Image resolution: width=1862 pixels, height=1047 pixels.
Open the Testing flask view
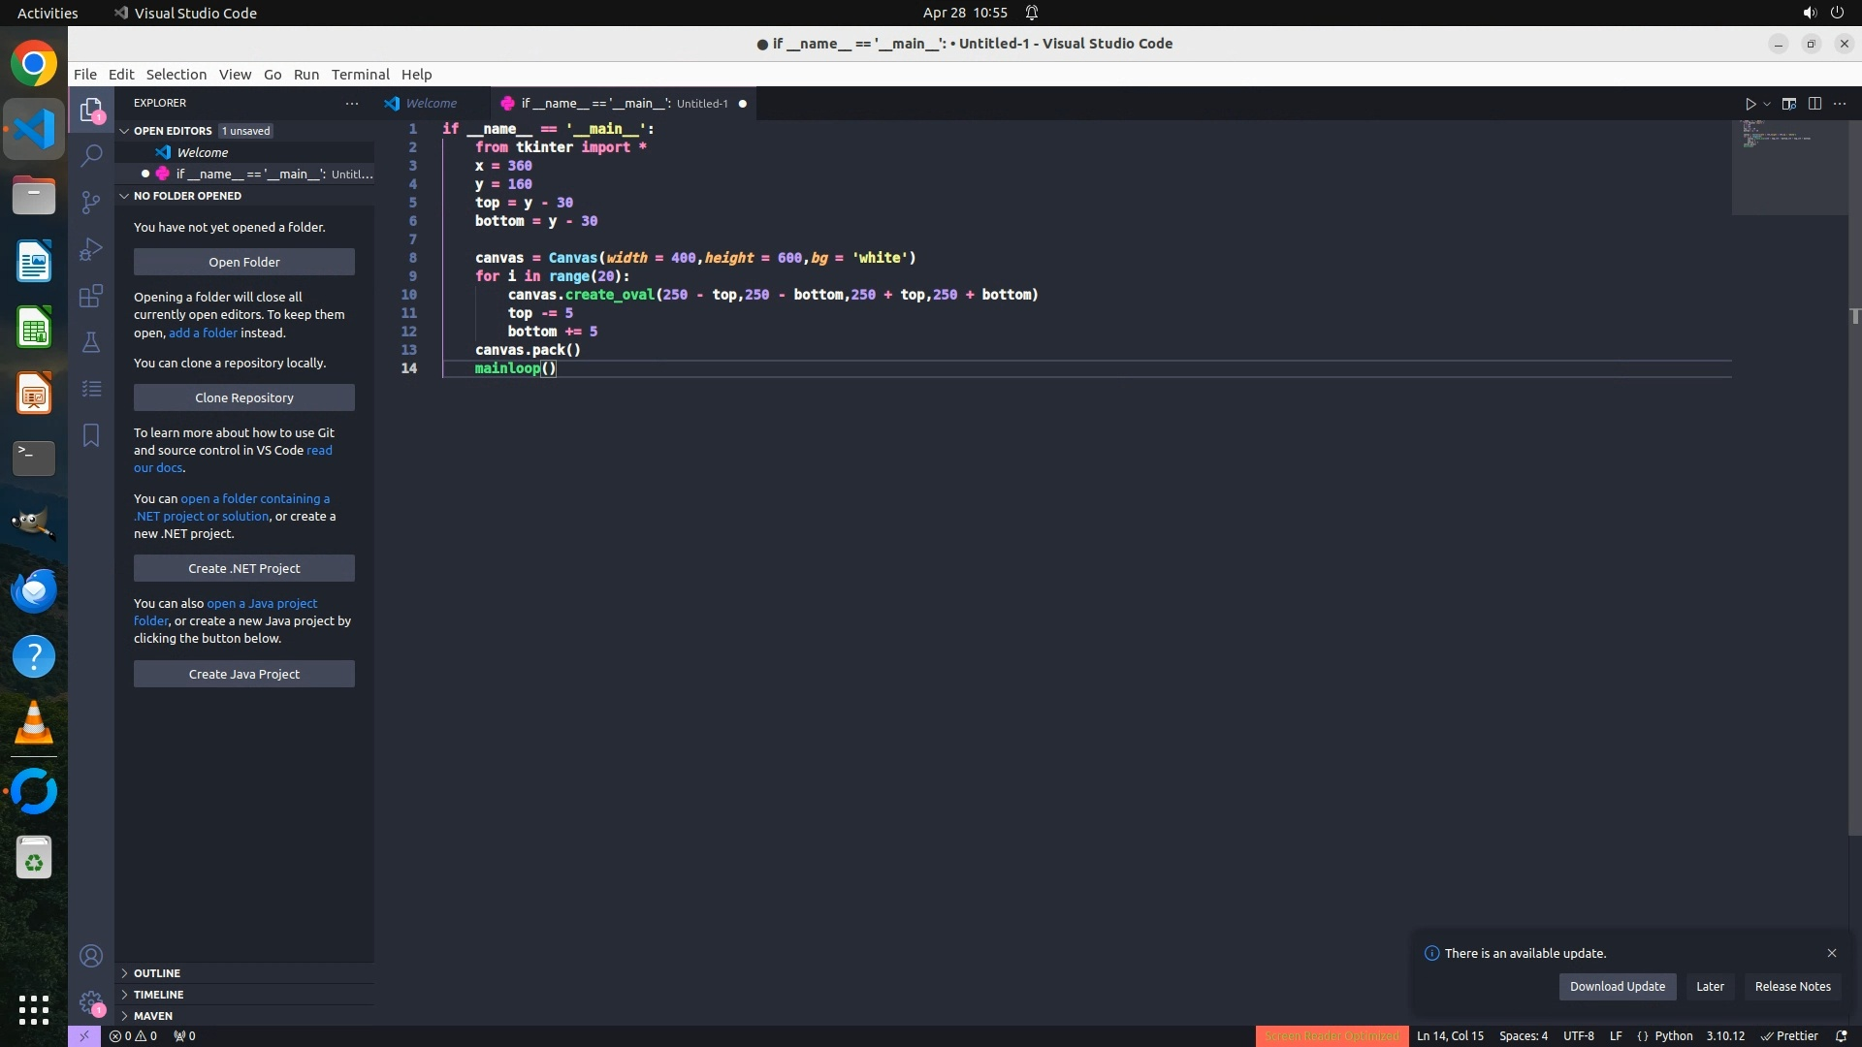pos(91,342)
